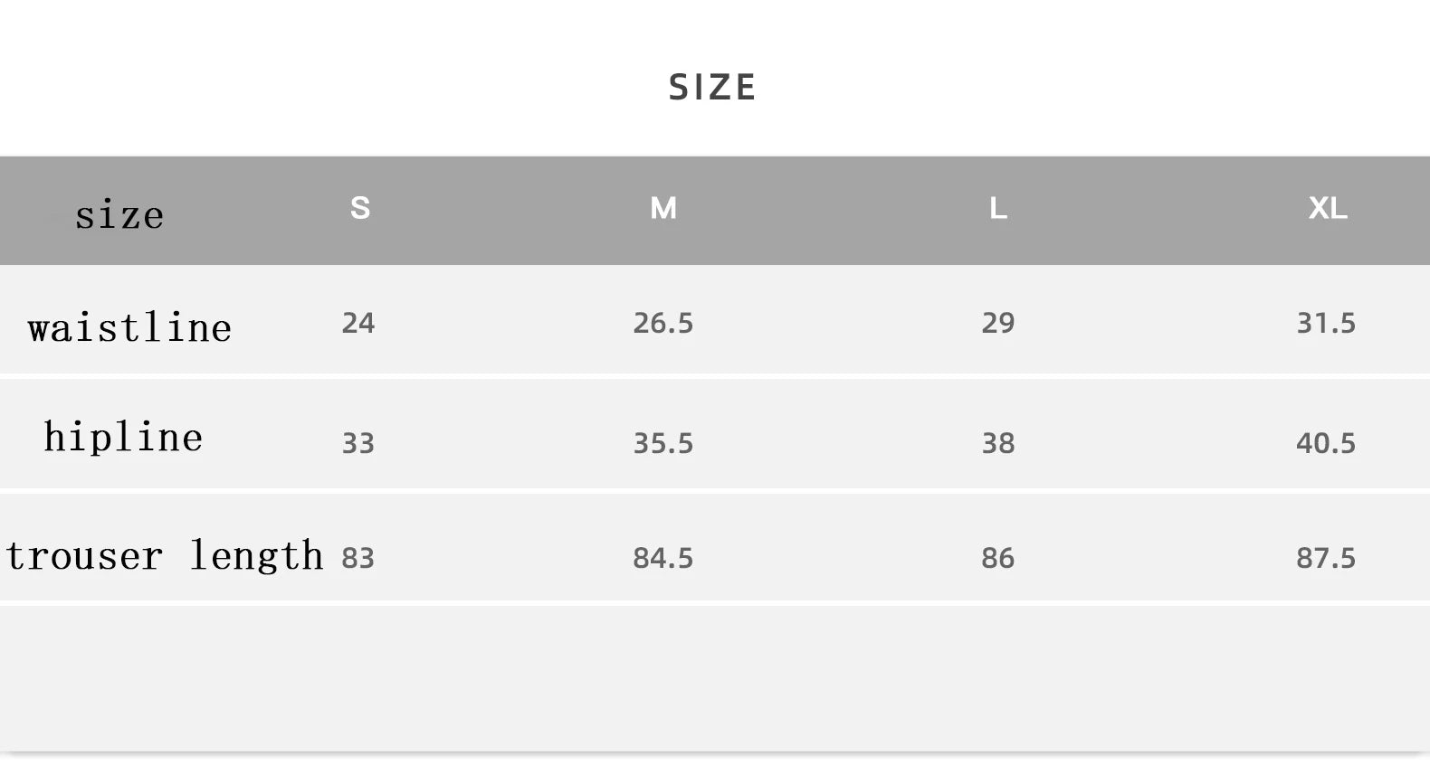The width and height of the screenshot is (1430, 784).
Task: Click the waistline row label
Action: click(x=129, y=327)
